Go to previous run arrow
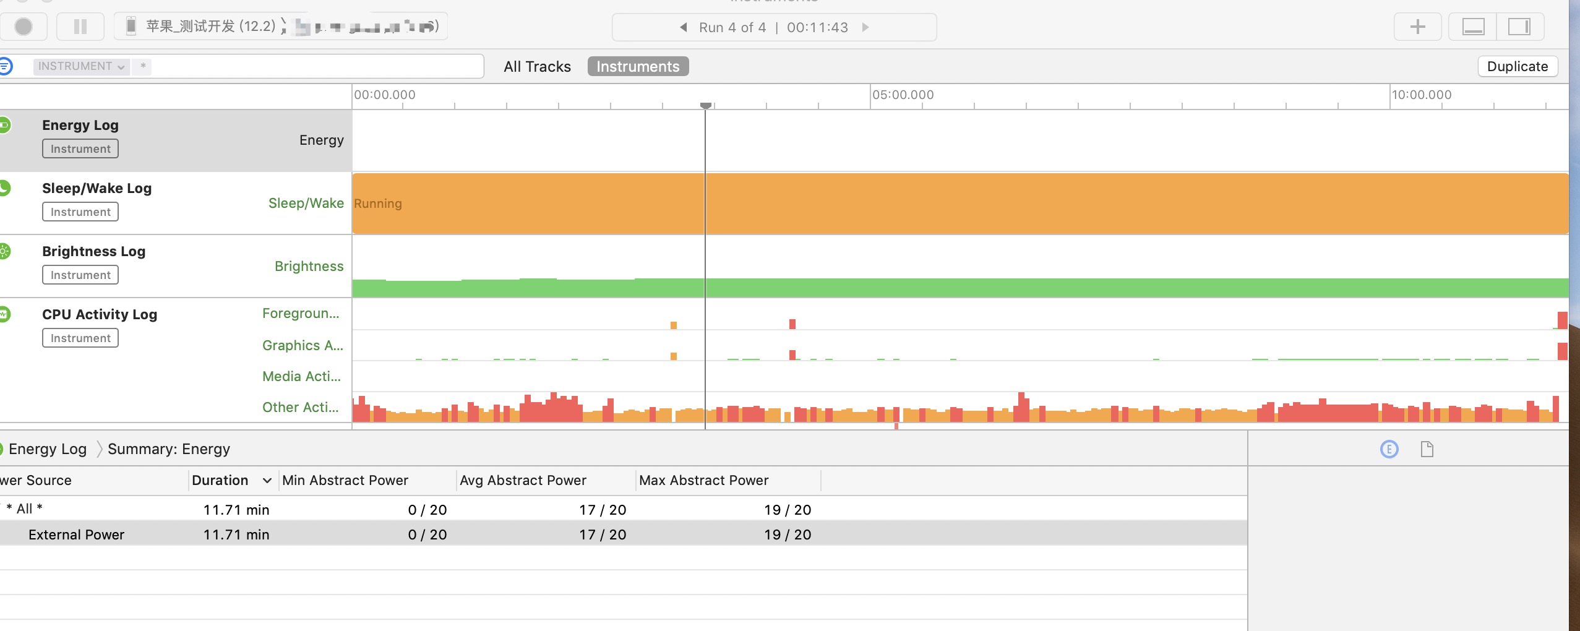 pos(684,27)
